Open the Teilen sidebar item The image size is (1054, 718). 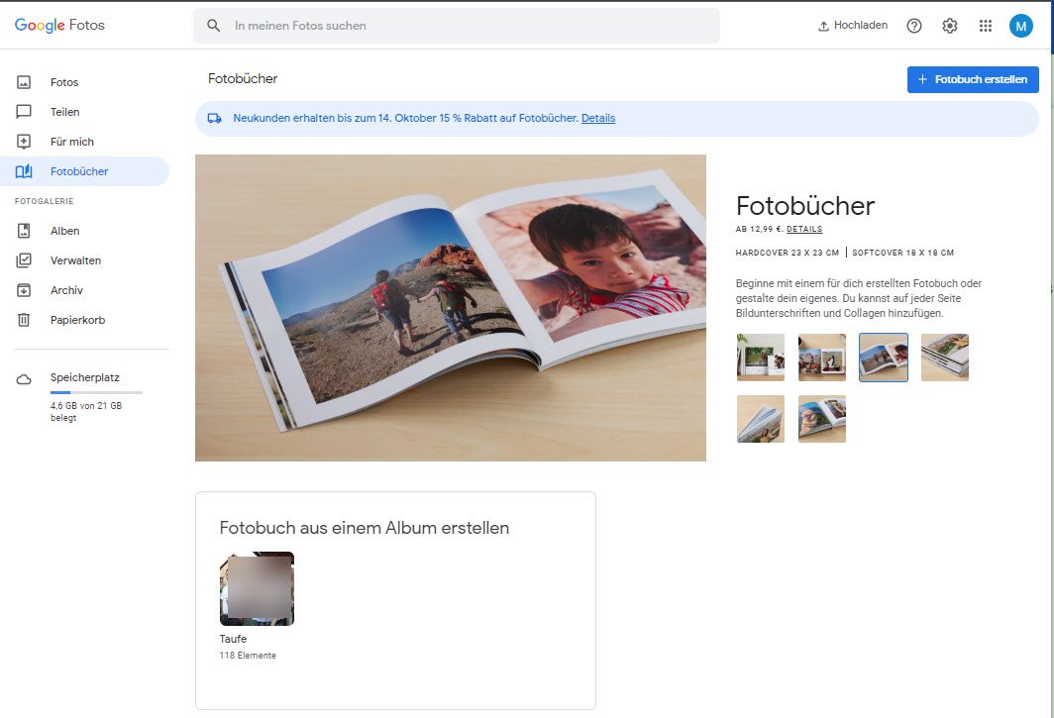pyautogui.click(x=85, y=112)
